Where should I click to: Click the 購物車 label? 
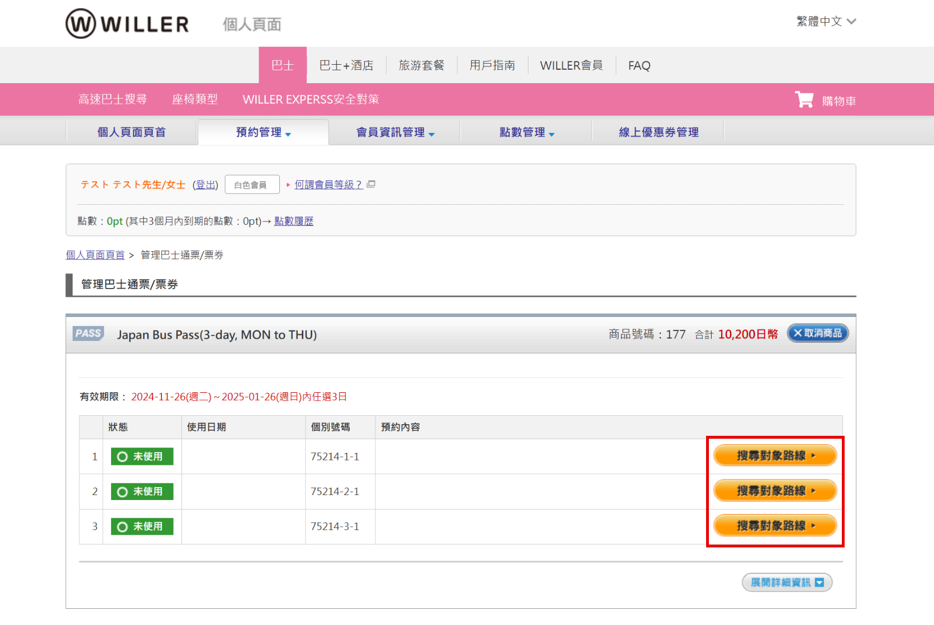(x=839, y=101)
